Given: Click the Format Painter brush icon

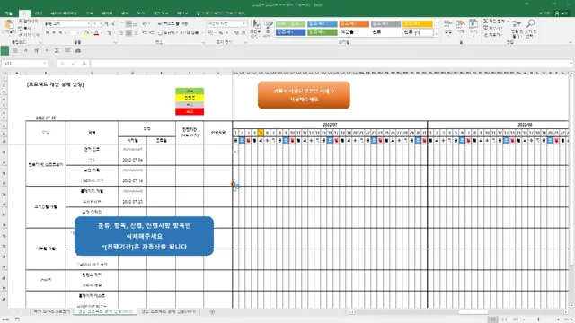Looking at the screenshot, I should 21,35.
